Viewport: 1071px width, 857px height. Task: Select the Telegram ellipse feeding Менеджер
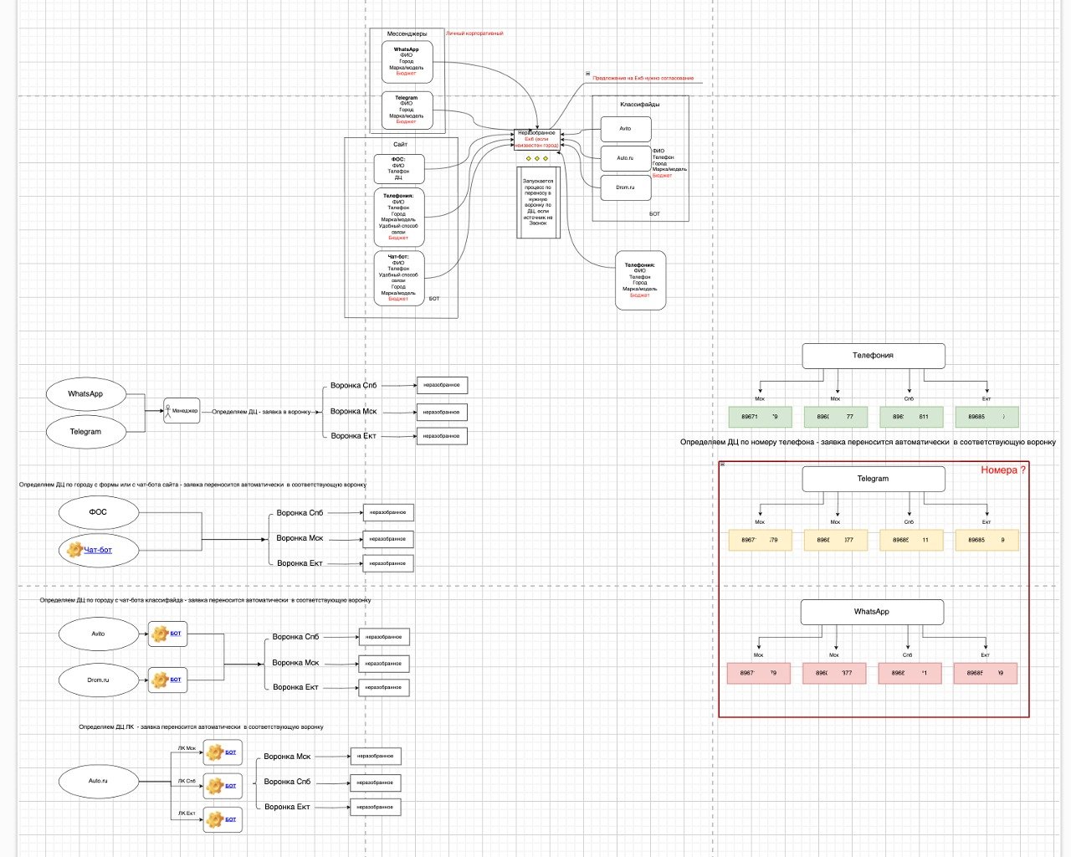(85, 432)
